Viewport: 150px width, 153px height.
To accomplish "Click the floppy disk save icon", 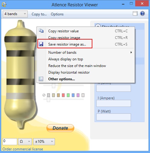I will point(41,44).
